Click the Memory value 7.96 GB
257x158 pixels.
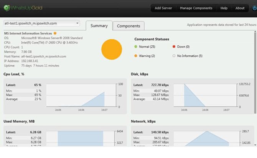click(26, 52)
